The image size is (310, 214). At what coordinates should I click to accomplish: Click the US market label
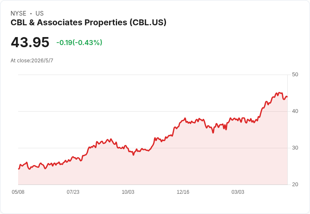[x=40, y=13]
